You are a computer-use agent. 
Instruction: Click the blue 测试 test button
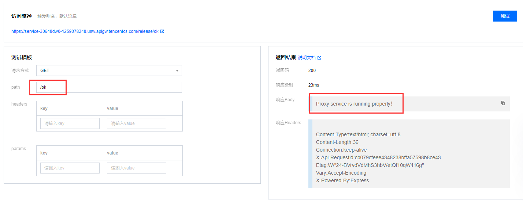coord(505,16)
